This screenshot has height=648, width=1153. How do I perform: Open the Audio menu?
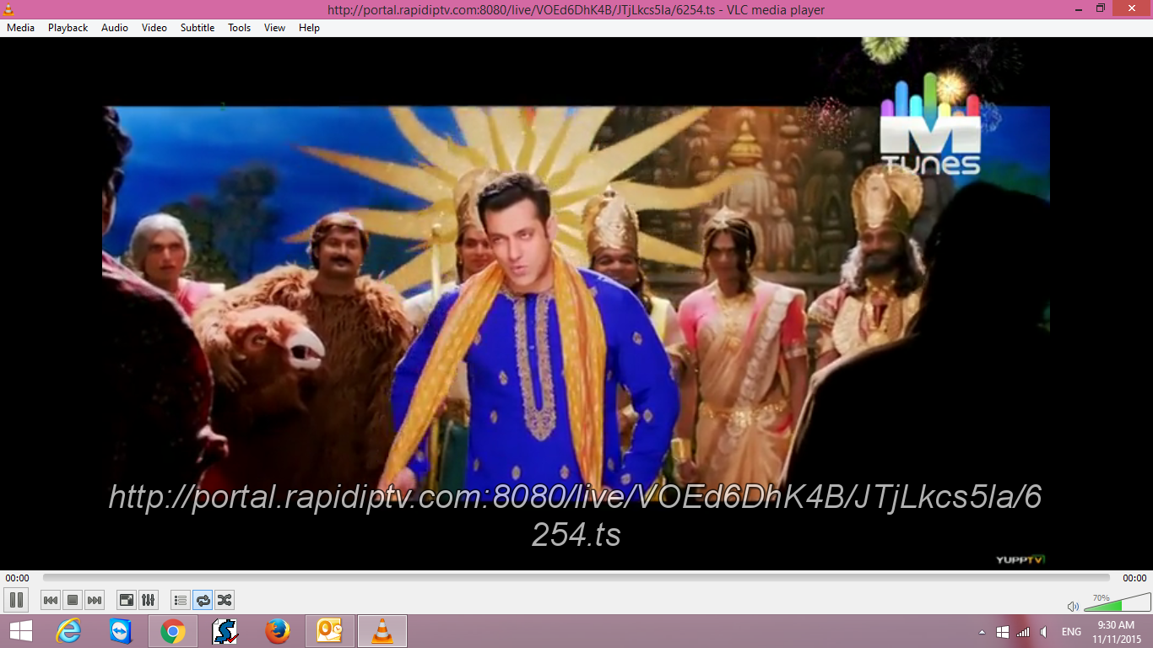click(115, 28)
